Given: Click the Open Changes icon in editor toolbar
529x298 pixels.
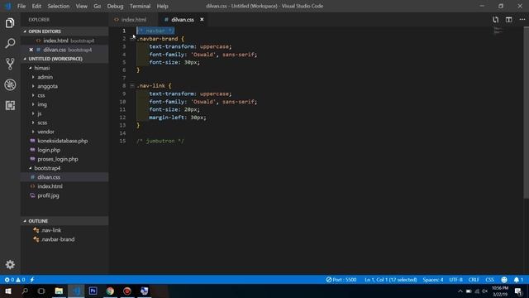Looking at the screenshot, I should coord(495,20).
